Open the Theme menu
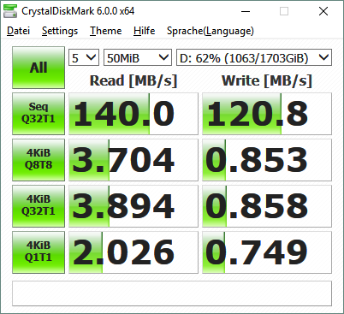344x314 pixels. point(105,31)
